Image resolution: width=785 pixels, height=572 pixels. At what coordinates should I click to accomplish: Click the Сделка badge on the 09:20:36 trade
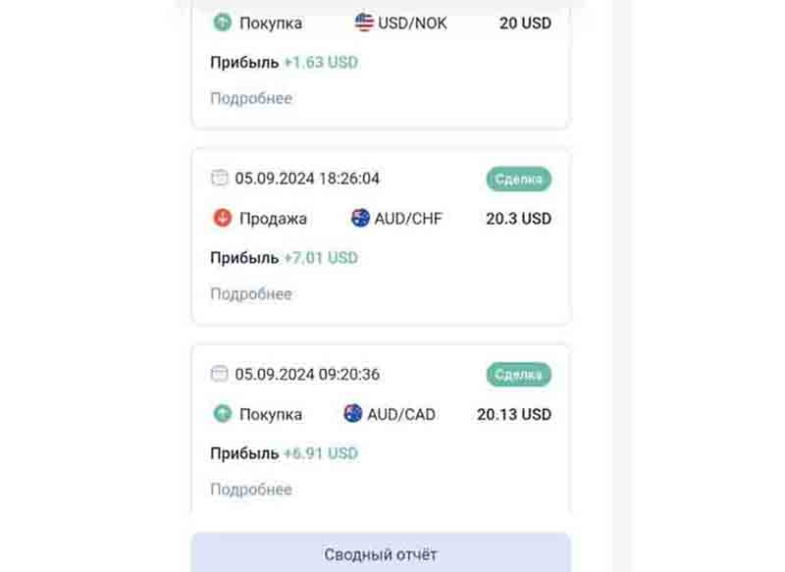518,374
